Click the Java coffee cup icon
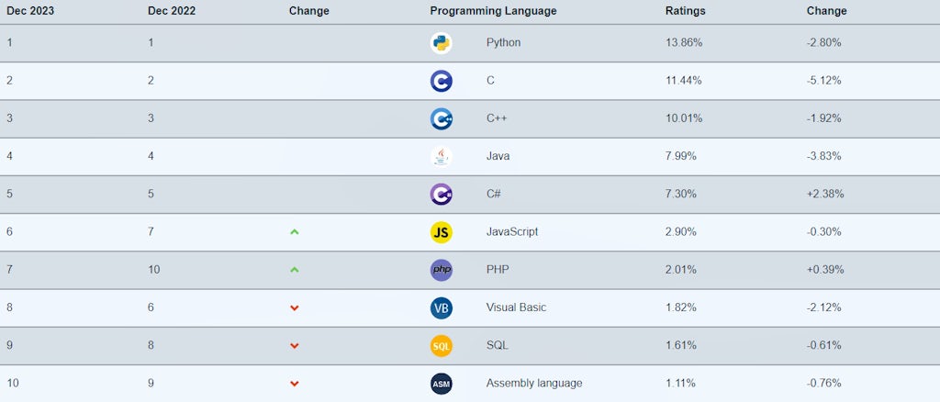Image resolution: width=940 pixels, height=402 pixels. [442, 156]
